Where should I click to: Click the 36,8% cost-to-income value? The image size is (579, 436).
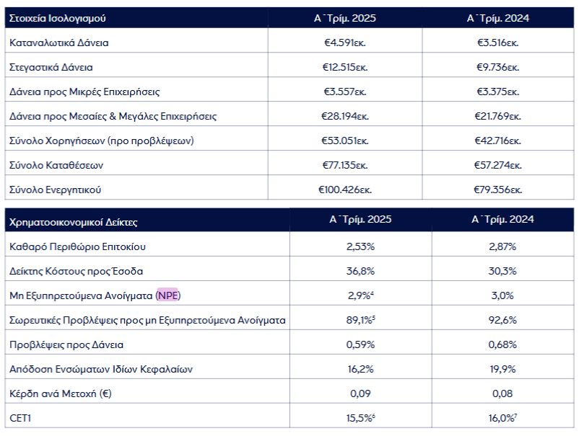point(358,272)
